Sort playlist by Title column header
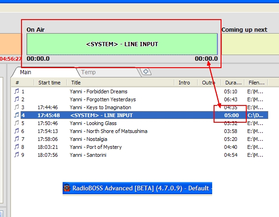 click(121, 83)
